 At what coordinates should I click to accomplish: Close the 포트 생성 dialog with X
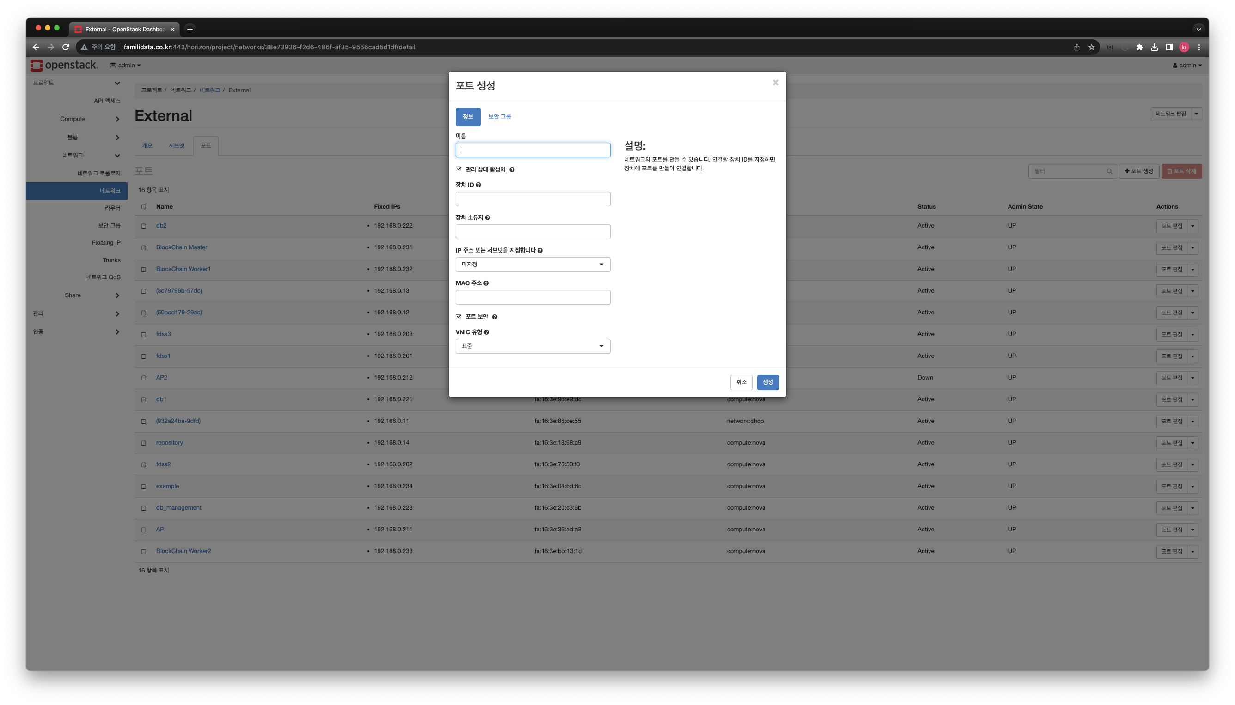tap(775, 83)
